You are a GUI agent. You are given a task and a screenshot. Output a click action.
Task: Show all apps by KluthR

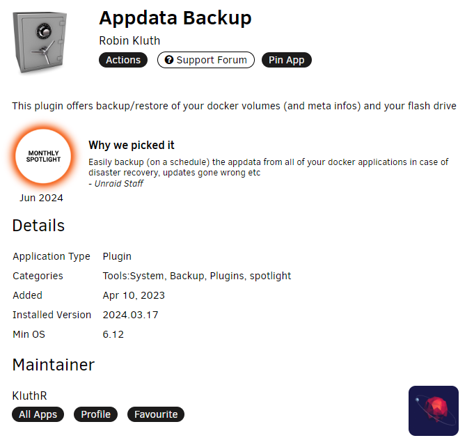(x=38, y=414)
